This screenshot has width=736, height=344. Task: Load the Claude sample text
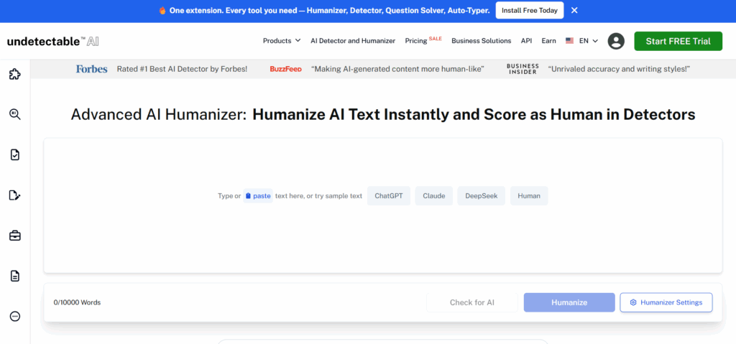(433, 196)
